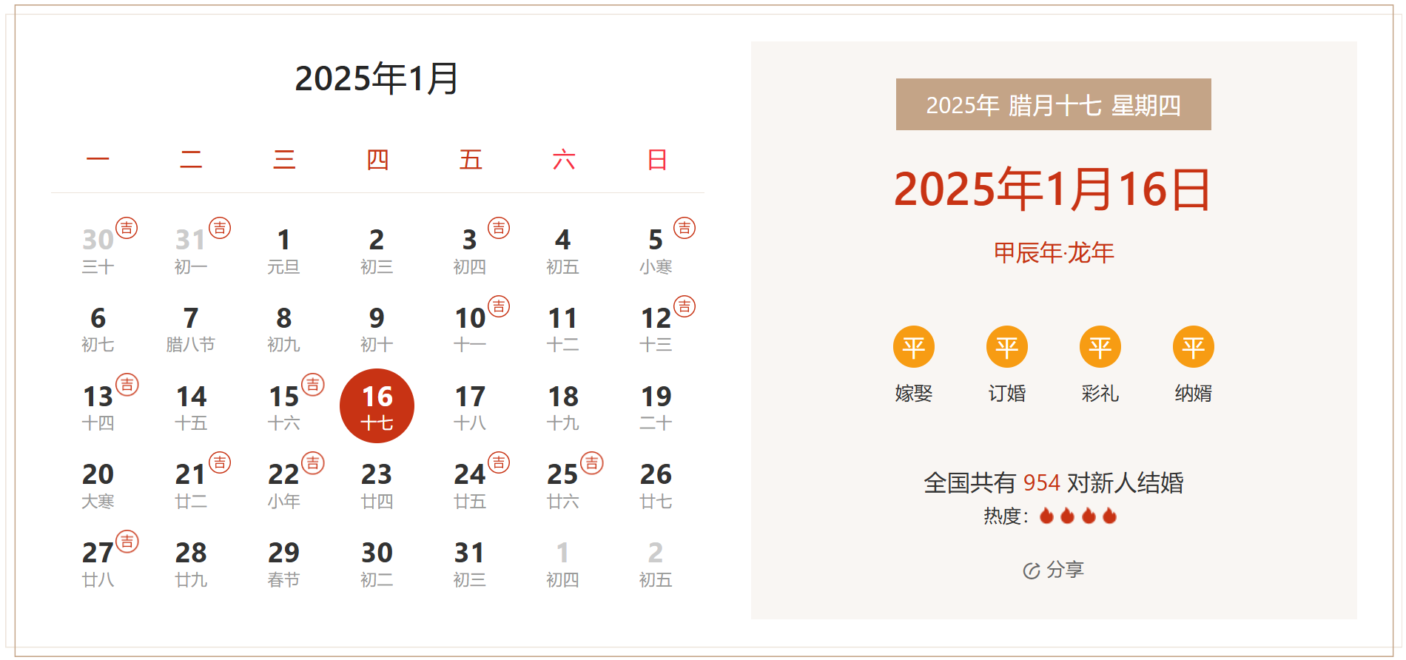Click the 分享 share link
The image size is (1406, 660).
tap(1054, 570)
